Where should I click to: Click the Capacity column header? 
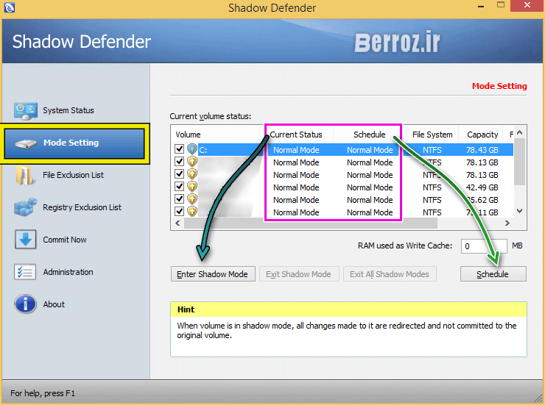[482, 135]
